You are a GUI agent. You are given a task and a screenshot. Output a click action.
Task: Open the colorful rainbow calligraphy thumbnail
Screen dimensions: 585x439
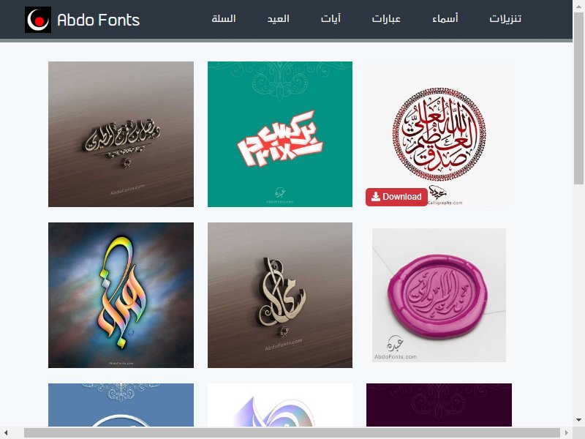(121, 295)
